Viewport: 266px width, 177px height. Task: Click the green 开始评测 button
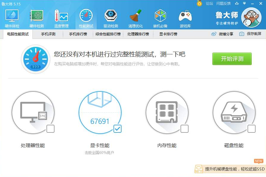coord(232,59)
